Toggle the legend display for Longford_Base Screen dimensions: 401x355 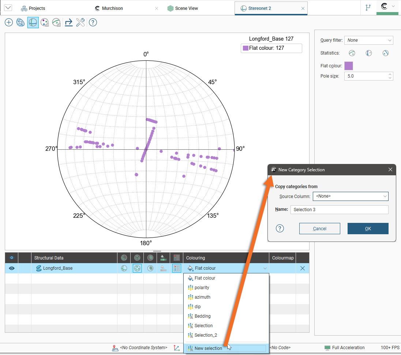(177, 268)
